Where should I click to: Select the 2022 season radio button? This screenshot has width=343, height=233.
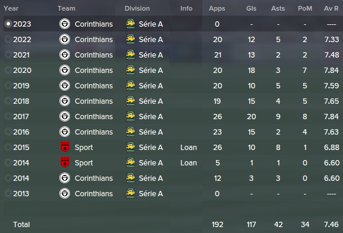coord(8,39)
